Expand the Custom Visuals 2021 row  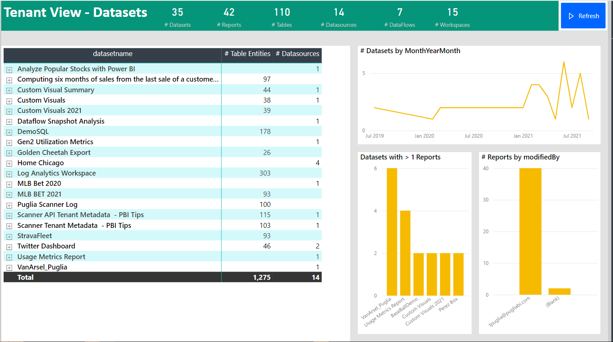click(9, 111)
